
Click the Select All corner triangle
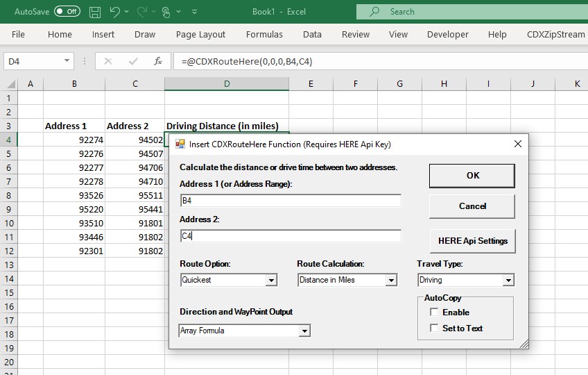tap(11, 84)
